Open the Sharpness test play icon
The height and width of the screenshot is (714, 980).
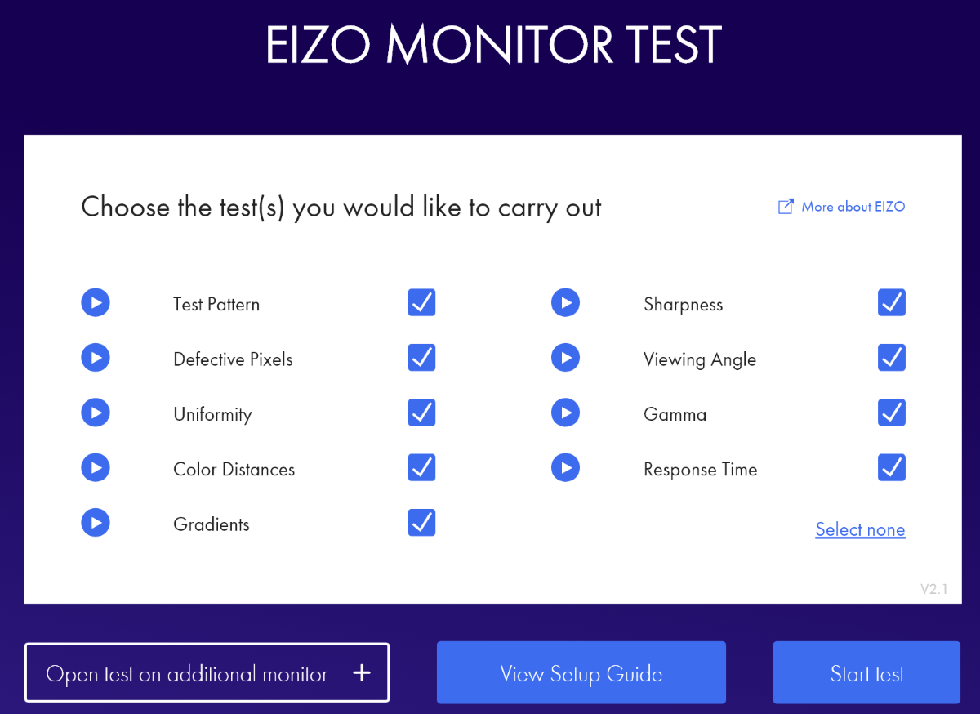[x=565, y=303]
